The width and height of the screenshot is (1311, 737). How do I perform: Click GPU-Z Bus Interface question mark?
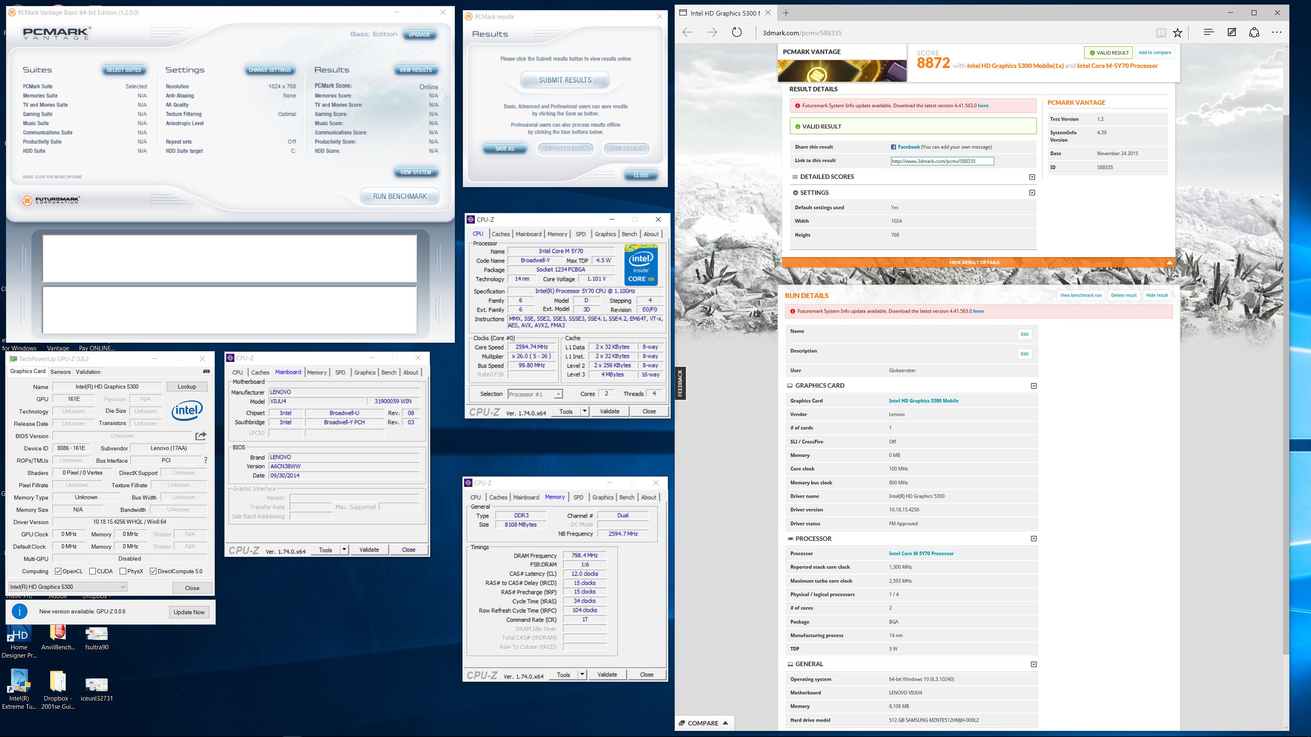(x=206, y=460)
